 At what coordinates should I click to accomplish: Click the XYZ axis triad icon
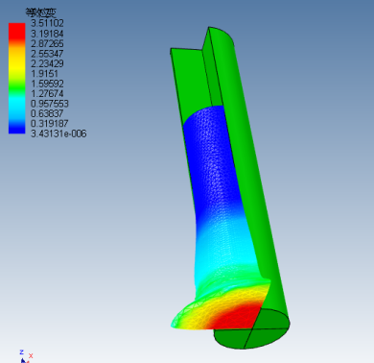pos(26,356)
